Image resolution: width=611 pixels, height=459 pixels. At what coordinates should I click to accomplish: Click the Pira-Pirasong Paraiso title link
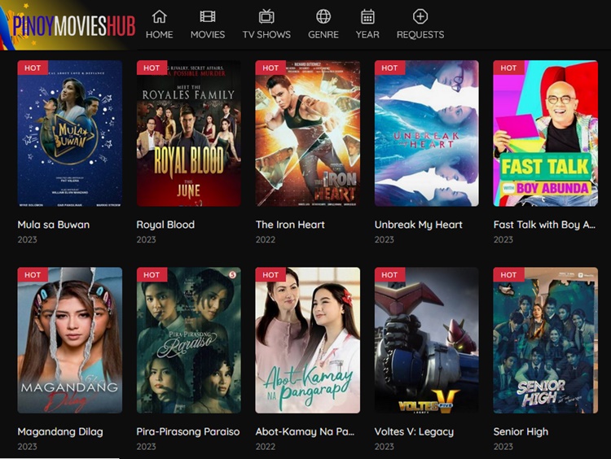click(188, 432)
